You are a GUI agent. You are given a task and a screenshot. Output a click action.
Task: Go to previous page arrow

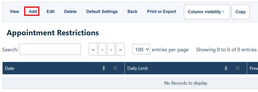pyautogui.click(x=102, y=49)
